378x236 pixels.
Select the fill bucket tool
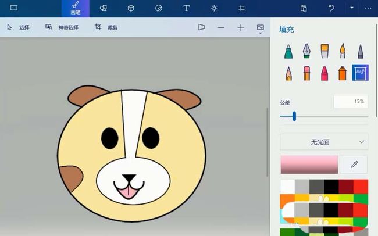(x=361, y=73)
